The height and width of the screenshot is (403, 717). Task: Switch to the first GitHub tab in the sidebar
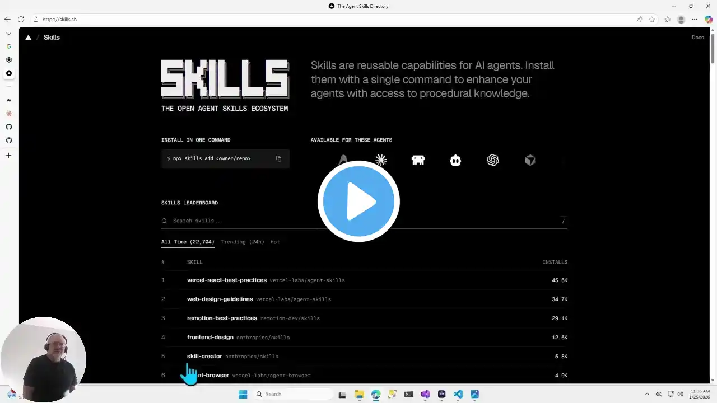pyautogui.click(x=9, y=127)
